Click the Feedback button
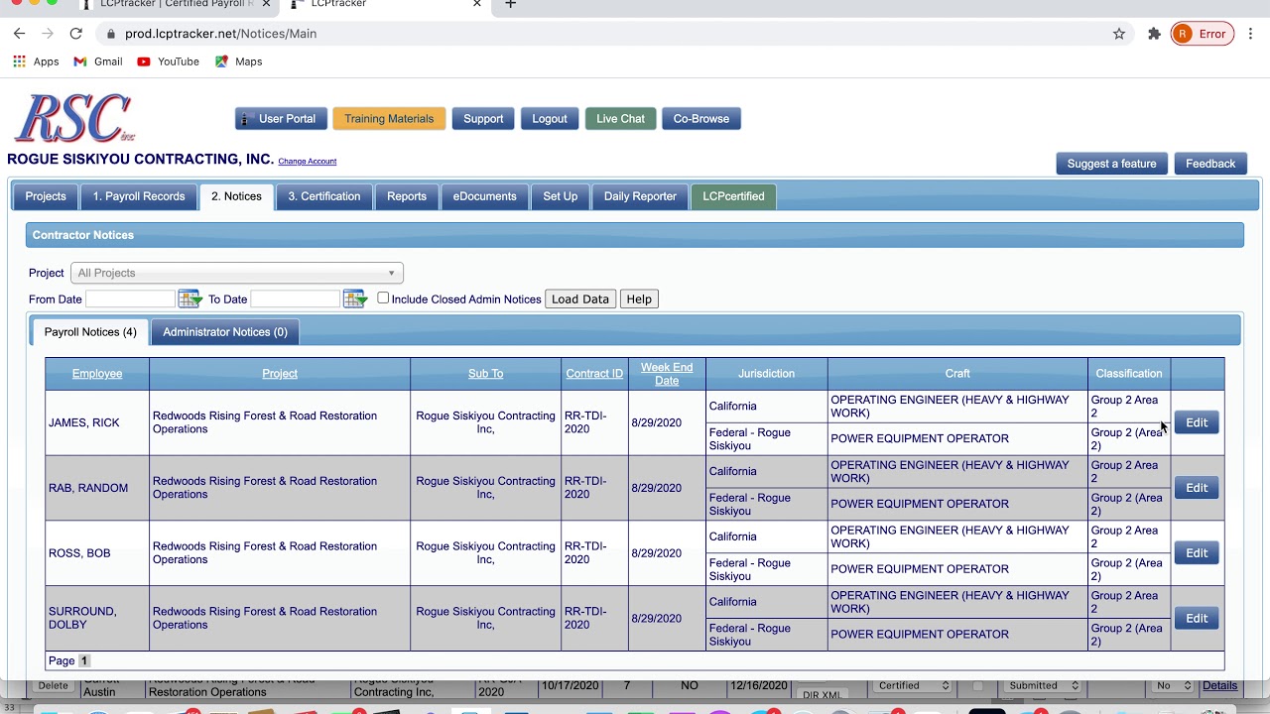This screenshot has height=714, width=1270. [1210, 164]
